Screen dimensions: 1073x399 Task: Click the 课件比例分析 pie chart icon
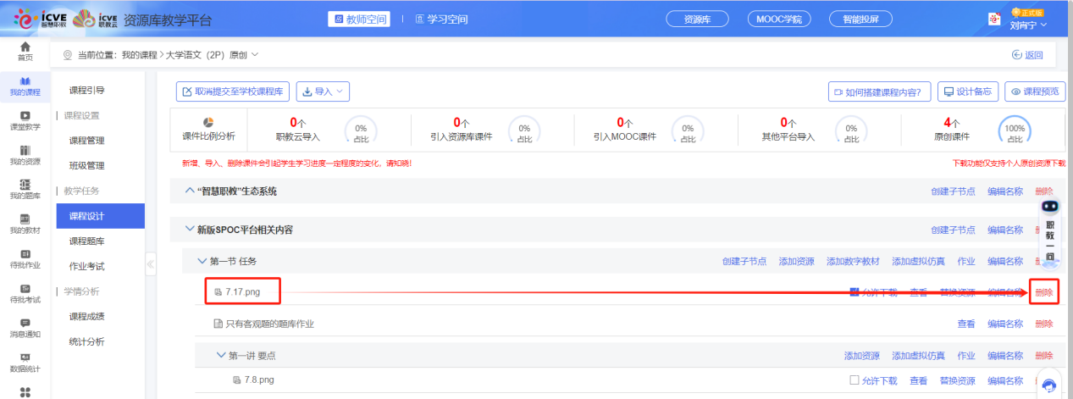(209, 123)
